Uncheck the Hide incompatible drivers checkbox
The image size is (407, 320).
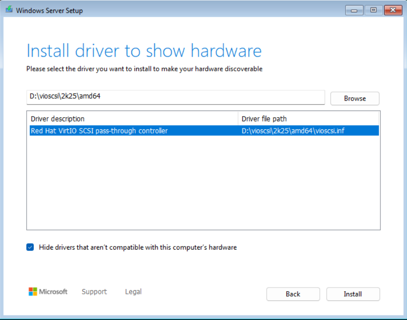point(30,247)
